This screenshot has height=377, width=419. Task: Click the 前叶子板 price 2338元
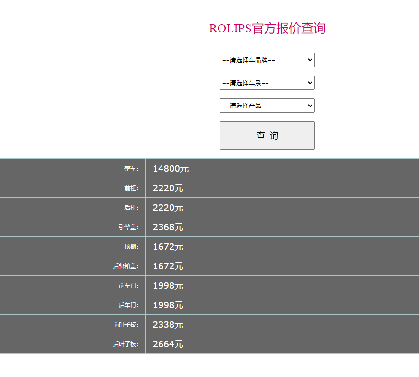click(168, 325)
